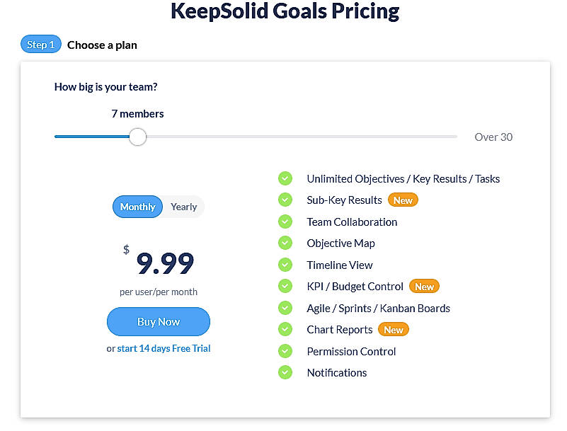Click the checkmark next to Agile / Sprints / Kanban Boards
This screenshot has height=431, width=567.
pyautogui.click(x=285, y=308)
